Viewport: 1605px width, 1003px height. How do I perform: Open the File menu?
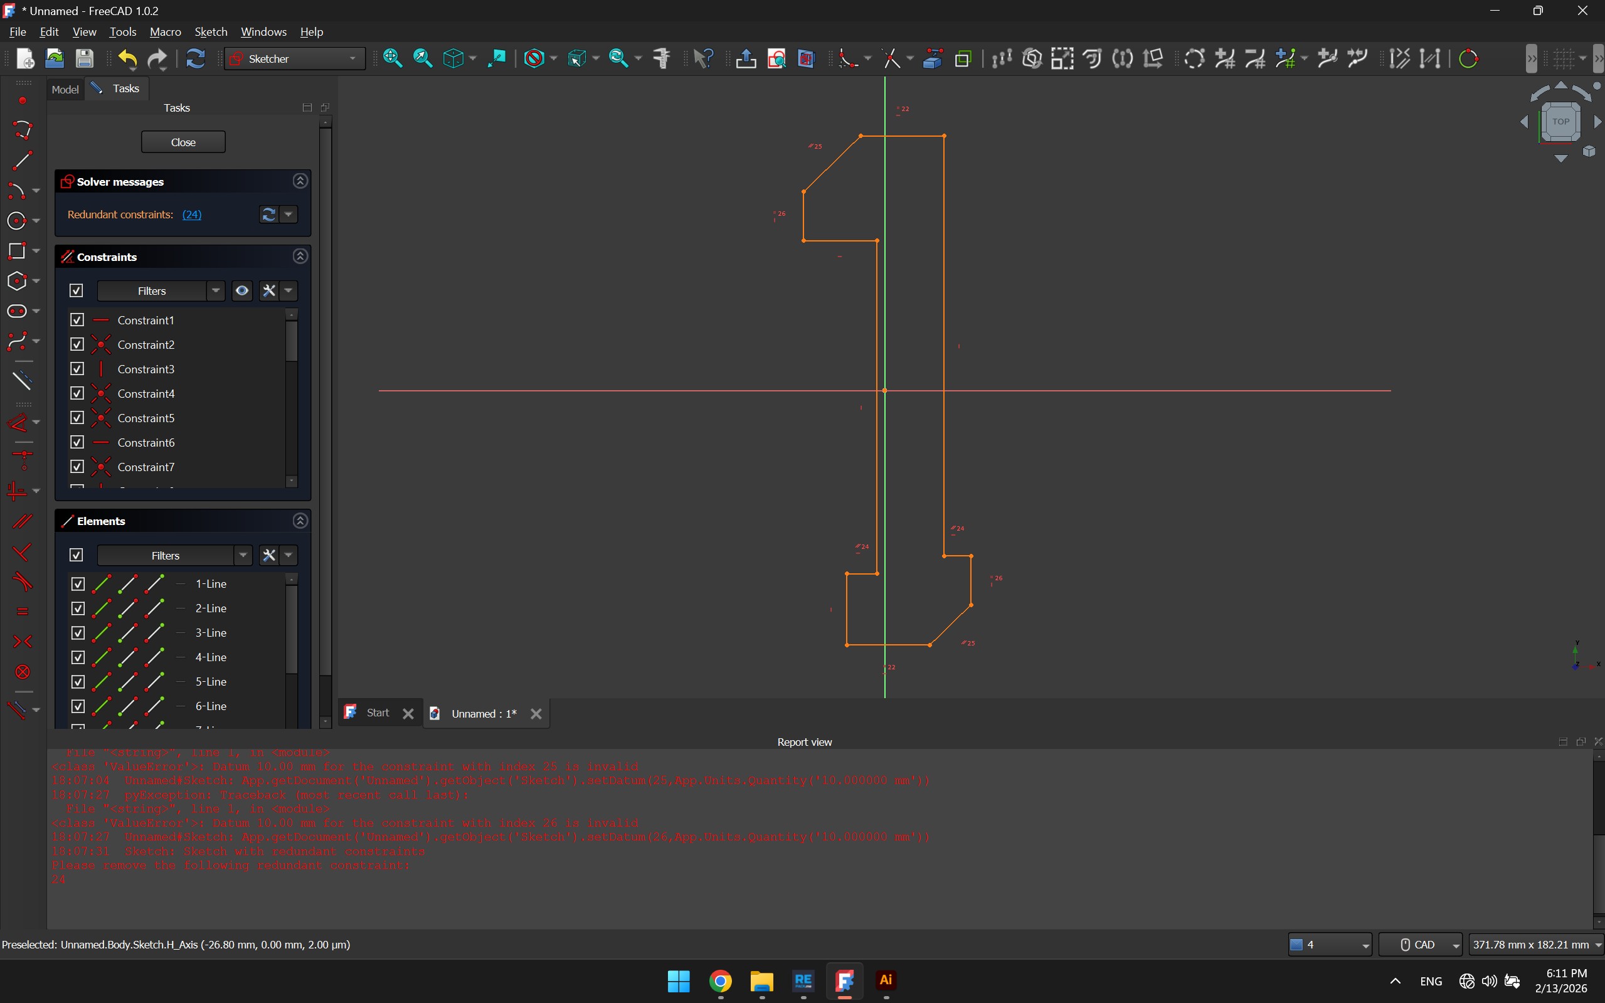tap(18, 32)
